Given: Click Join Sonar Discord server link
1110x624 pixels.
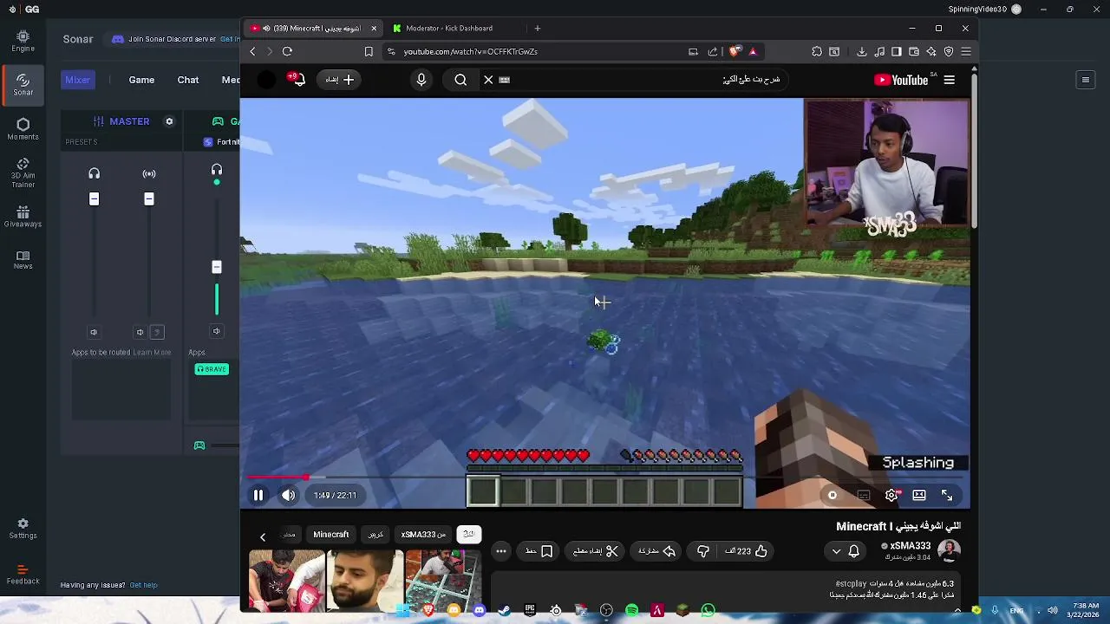Looking at the screenshot, I should coord(172,39).
